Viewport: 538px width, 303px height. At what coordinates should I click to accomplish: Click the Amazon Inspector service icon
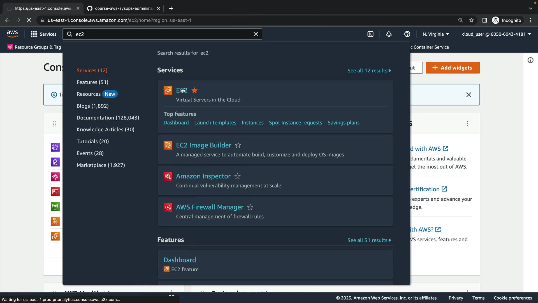click(x=168, y=176)
